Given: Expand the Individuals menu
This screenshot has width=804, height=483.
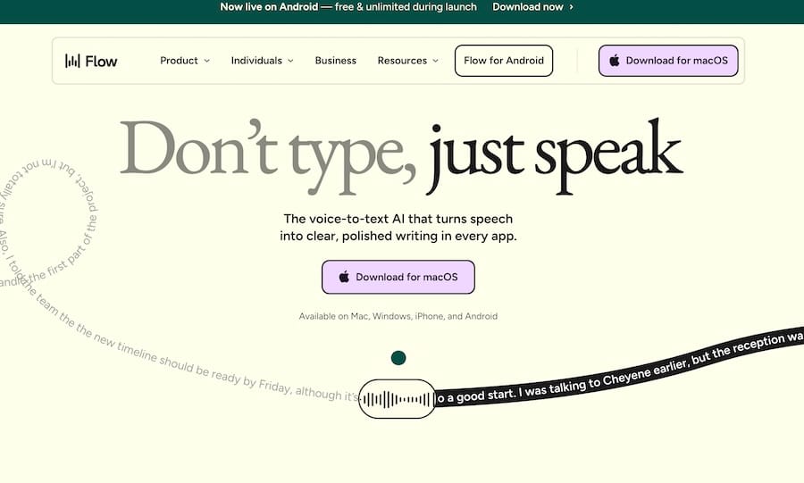Looking at the screenshot, I should 262,61.
